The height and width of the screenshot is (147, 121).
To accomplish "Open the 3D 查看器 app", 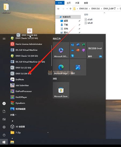I will click(x=18, y=127).
